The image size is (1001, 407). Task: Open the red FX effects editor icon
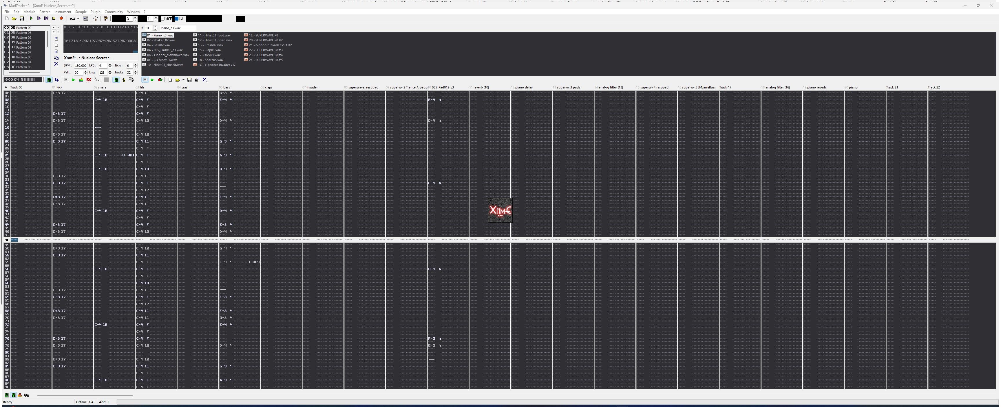89,80
